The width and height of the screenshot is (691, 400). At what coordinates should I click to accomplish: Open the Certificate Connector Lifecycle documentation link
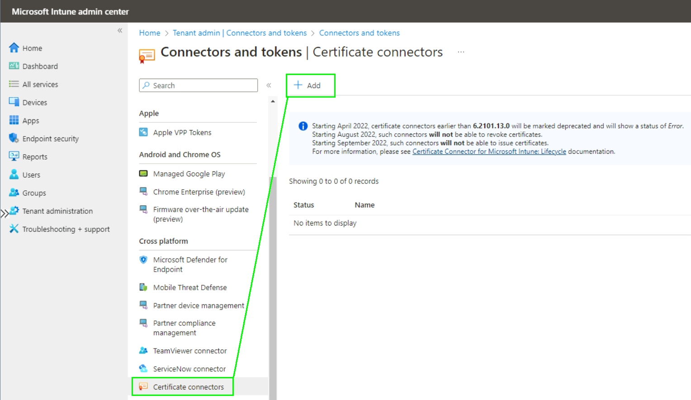(x=489, y=151)
